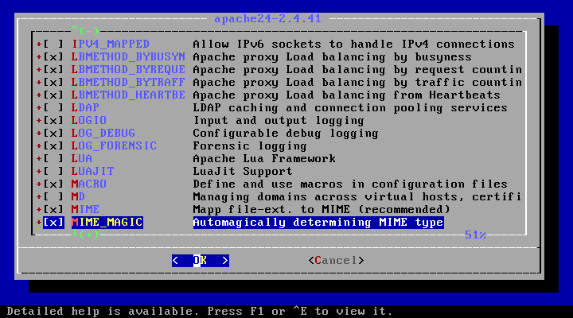Select the LBMETHOD_HEARTBE label
This screenshot has height=318, width=573.
(128, 95)
